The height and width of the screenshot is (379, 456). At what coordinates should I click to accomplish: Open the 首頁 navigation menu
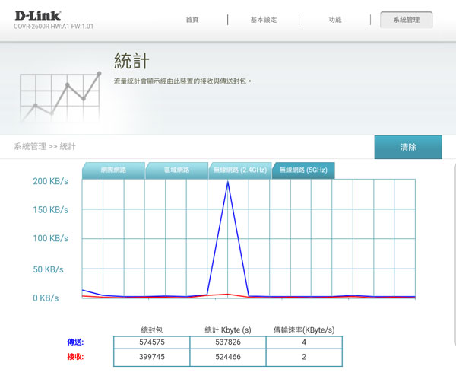(192, 20)
